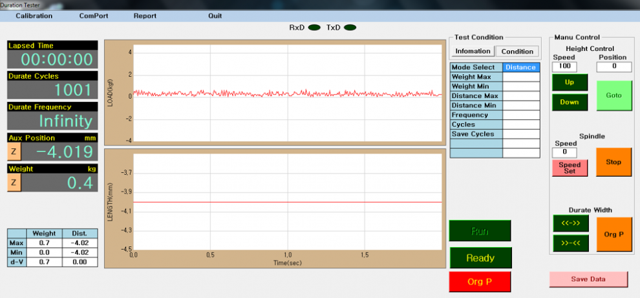This screenshot has height=298, width=640.
Task: Click the d-V Dist. cell 0.00
Action: (x=80, y=262)
